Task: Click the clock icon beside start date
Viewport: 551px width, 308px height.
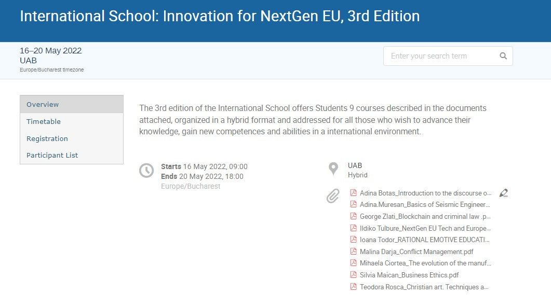Action: [146, 171]
